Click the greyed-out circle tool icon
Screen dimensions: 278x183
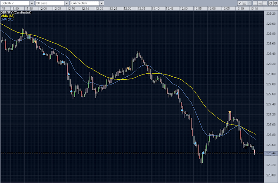249,3
